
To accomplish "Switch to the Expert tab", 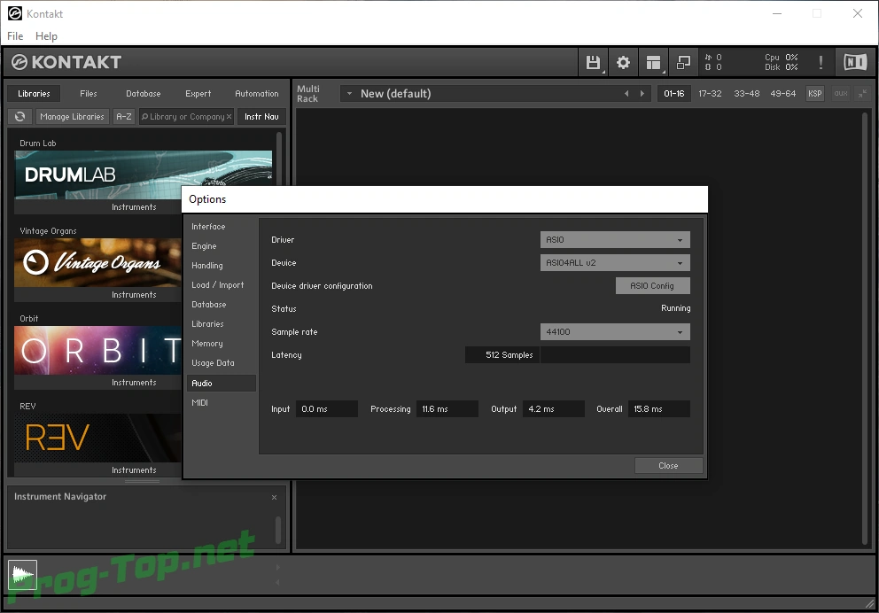I will click(198, 94).
